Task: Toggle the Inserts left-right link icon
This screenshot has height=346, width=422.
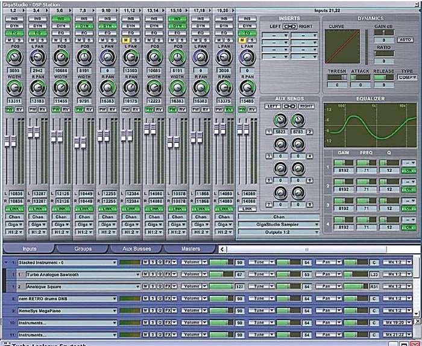Action: point(290,27)
